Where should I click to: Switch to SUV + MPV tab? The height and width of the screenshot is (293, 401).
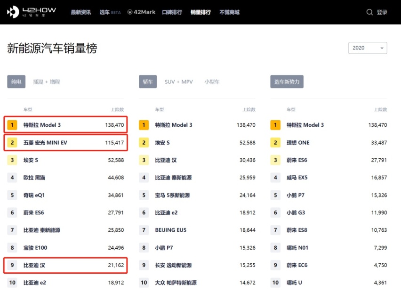click(178, 81)
